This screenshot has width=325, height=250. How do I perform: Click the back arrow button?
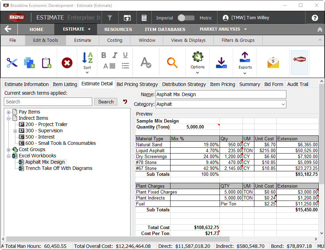point(8,29)
